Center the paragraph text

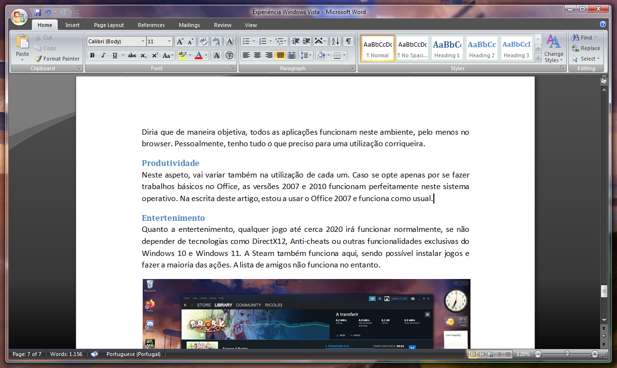[x=257, y=55]
